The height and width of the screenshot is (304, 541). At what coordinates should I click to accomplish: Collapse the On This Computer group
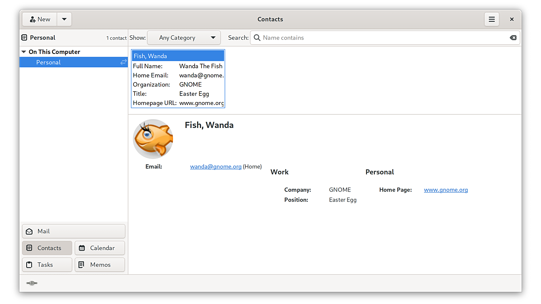tap(24, 52)
